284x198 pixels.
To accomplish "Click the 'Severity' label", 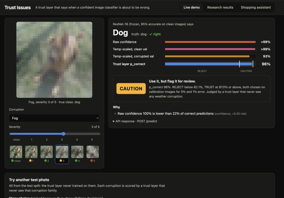I will pos(15,127).
